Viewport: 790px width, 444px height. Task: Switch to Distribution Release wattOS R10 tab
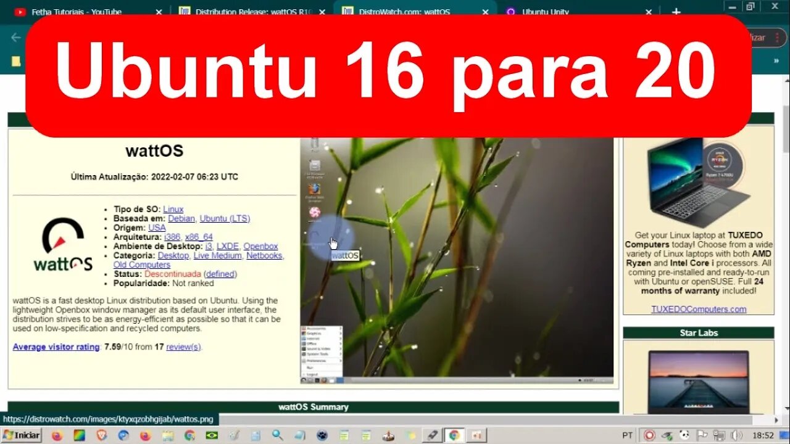pos(252,11)
